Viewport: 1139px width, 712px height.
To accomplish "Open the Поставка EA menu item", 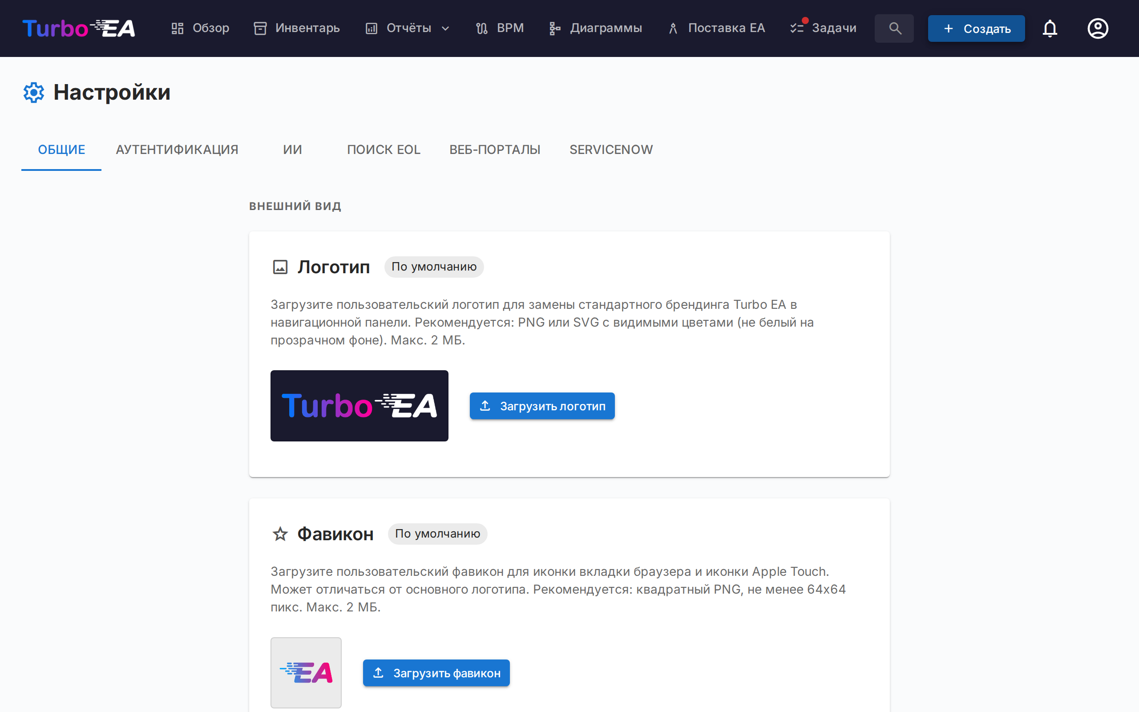I will pyautogui.click(x=716, y=28).
